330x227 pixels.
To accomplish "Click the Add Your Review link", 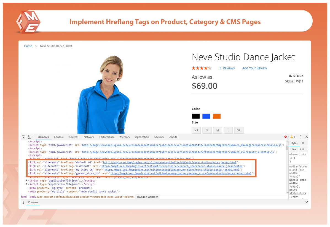I will click(254, 68).
